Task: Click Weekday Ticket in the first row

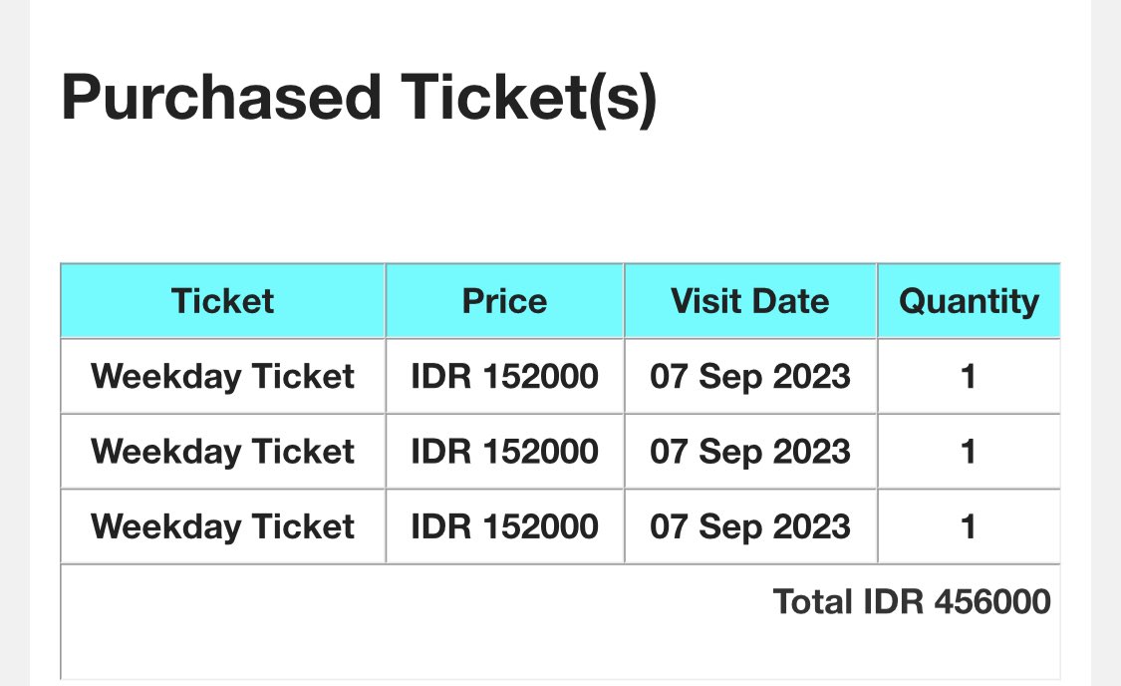Action: tap(222, 376)
